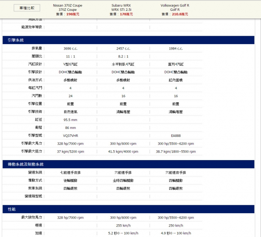This screenshot has height=237, width=261.
Task: Select the 2457 c.c. displacement value
Action: [x=123, y=48]
